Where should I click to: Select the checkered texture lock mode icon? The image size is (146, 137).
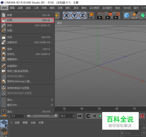[4, 124]
